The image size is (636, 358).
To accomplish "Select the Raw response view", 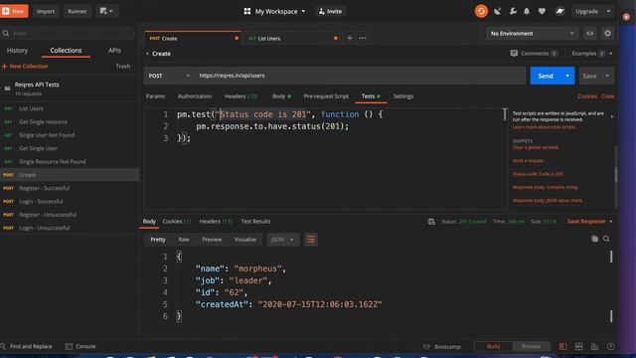I will pyautogui.click(x=183, y=240).
